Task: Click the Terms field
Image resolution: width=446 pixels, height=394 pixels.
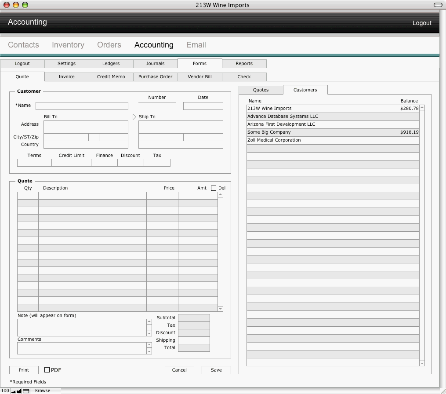Action: click(34, 163)
